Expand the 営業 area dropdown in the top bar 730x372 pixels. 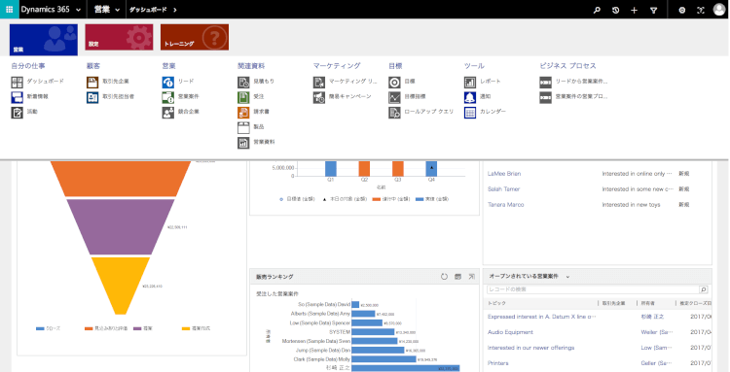tap(118, 10)
